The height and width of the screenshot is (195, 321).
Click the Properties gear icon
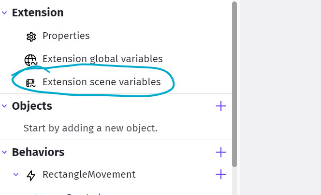point(31,37)
